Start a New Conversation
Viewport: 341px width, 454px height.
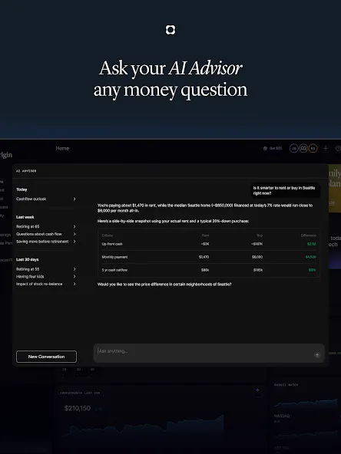tap(46, 357)
